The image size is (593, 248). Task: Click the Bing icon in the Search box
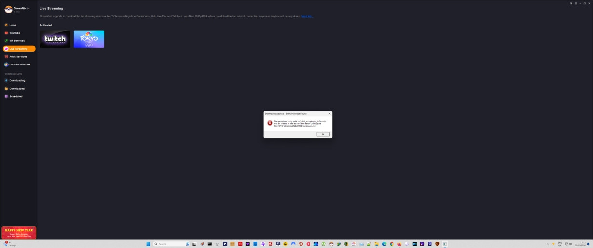[188, 244]
